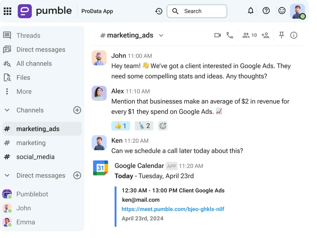Open user profile avatar menu
Image resolution: width=317 pixels, height=238 pixels.
point(298,11)
